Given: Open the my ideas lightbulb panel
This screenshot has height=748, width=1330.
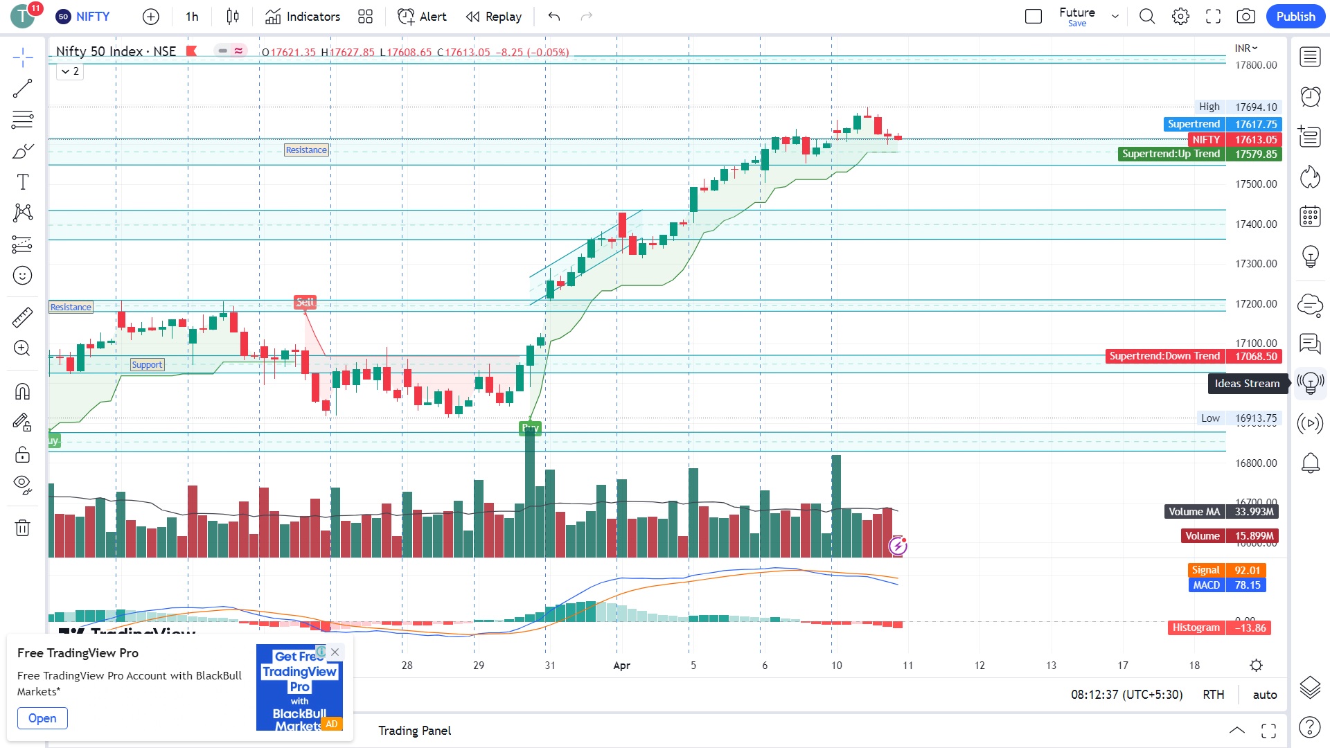Looking at the screenshot, I should tap(1310, 256).
